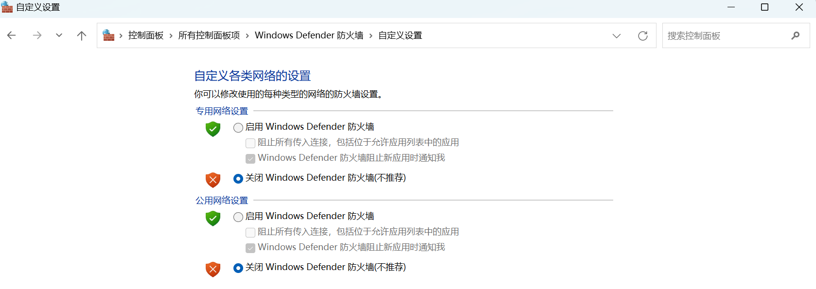Click green shield icon under 公用网络设置
The height and width of the screenshot is (289, 816).
tap(213, 219)
